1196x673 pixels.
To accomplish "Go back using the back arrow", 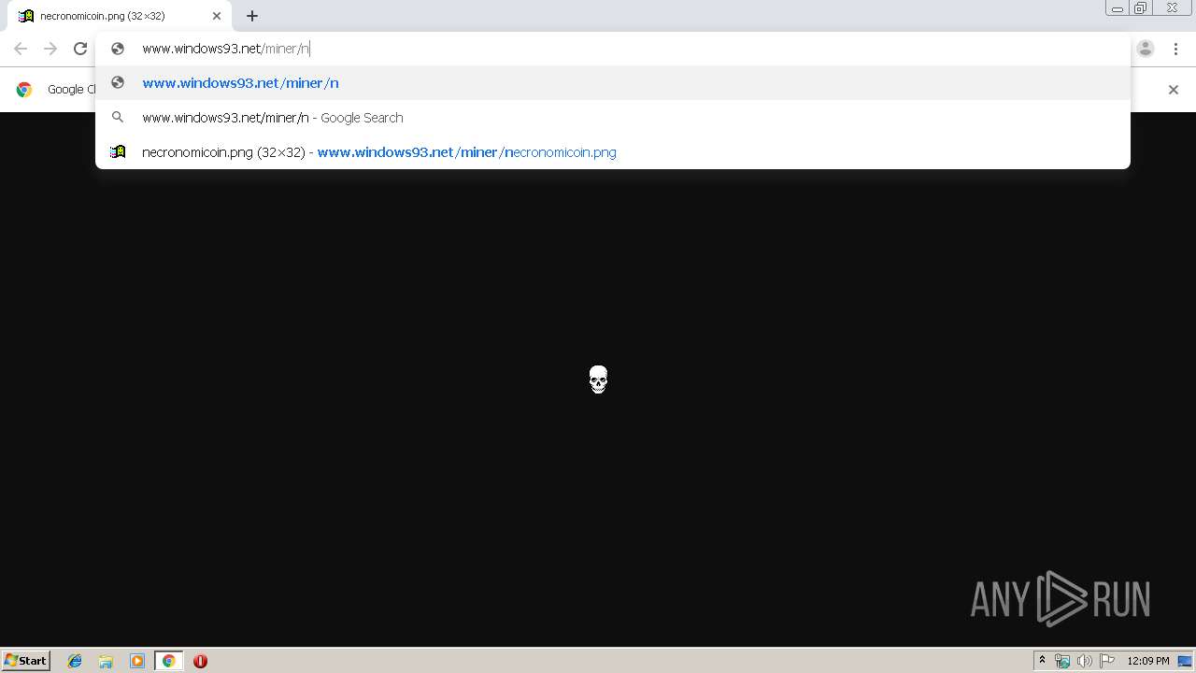I will point(21,49).
